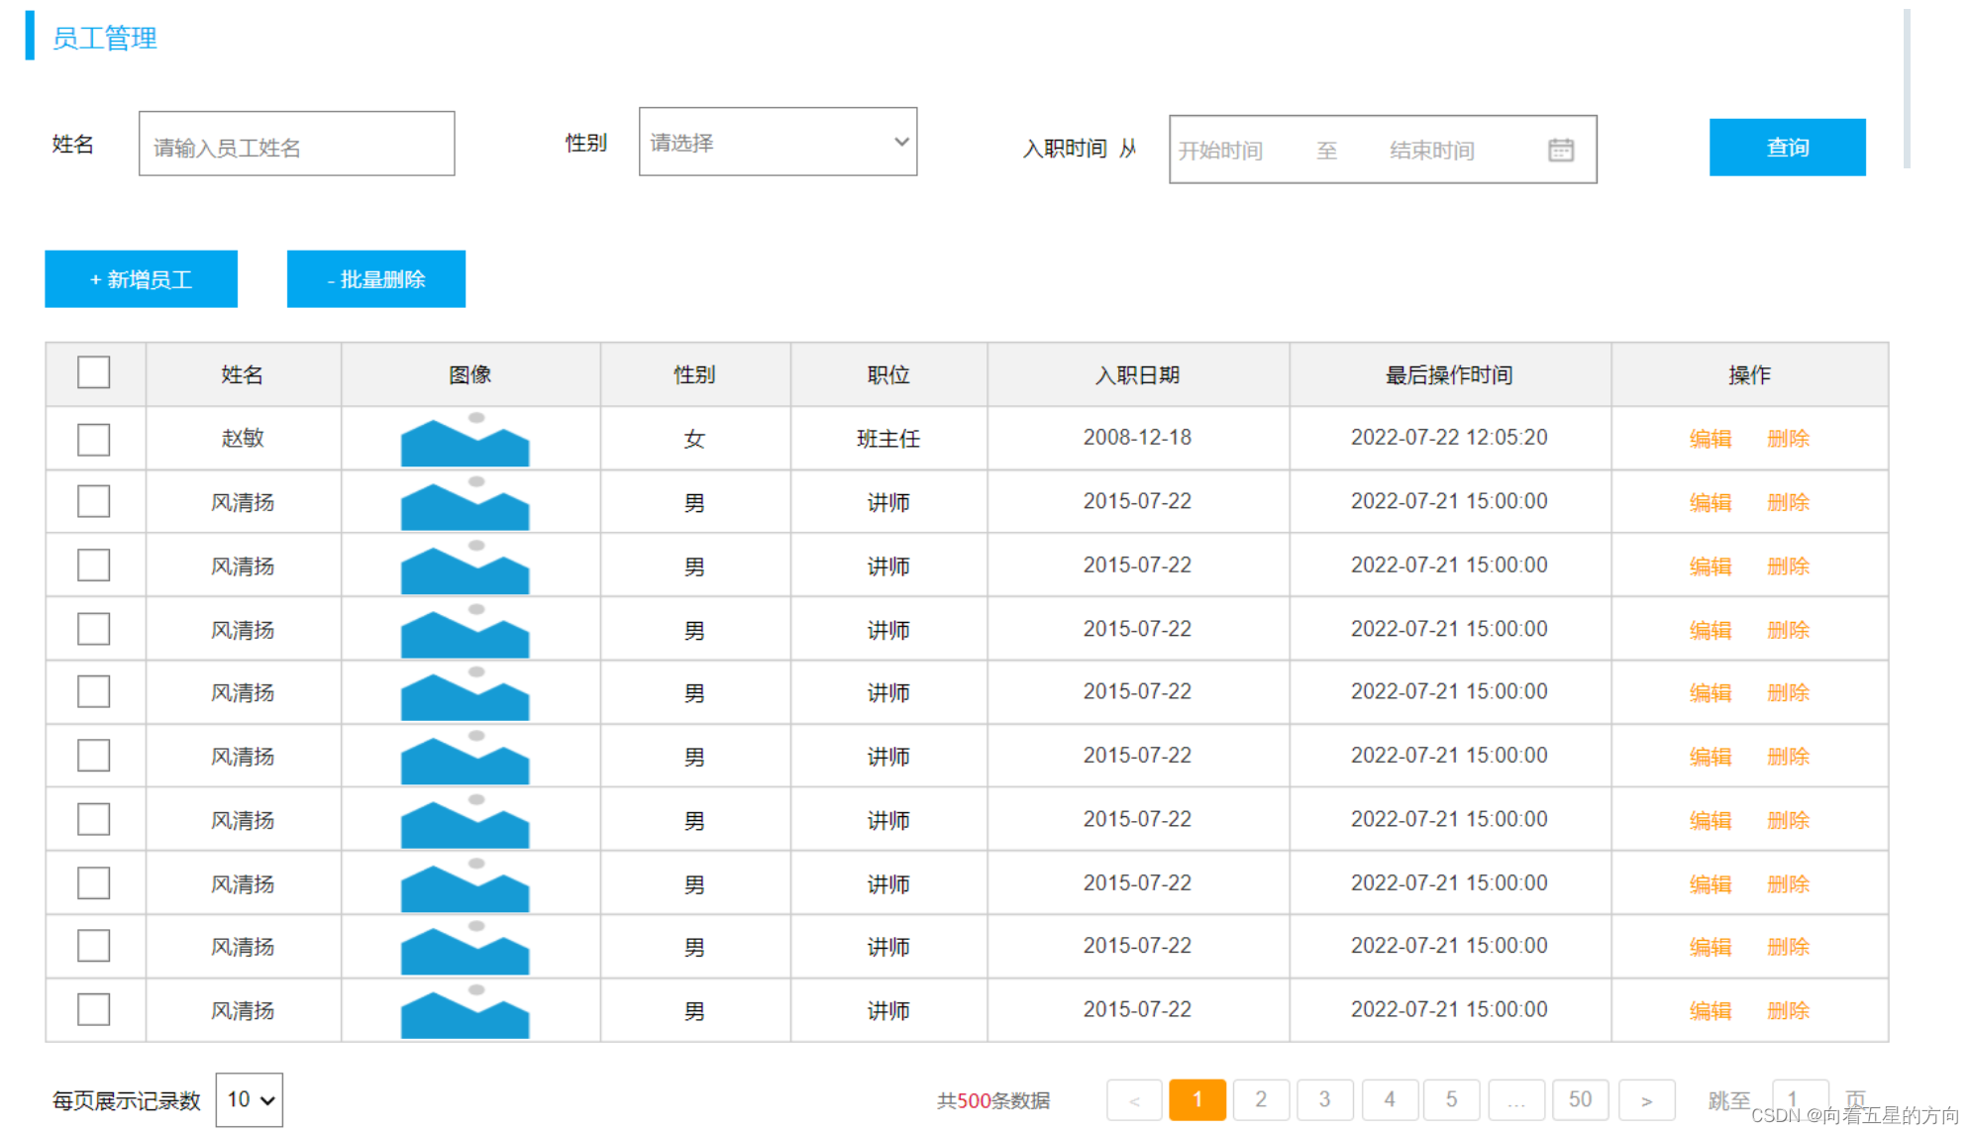
Task: Open the records-per-page dropdown showing 10
Action: [x=249, y=1099]
